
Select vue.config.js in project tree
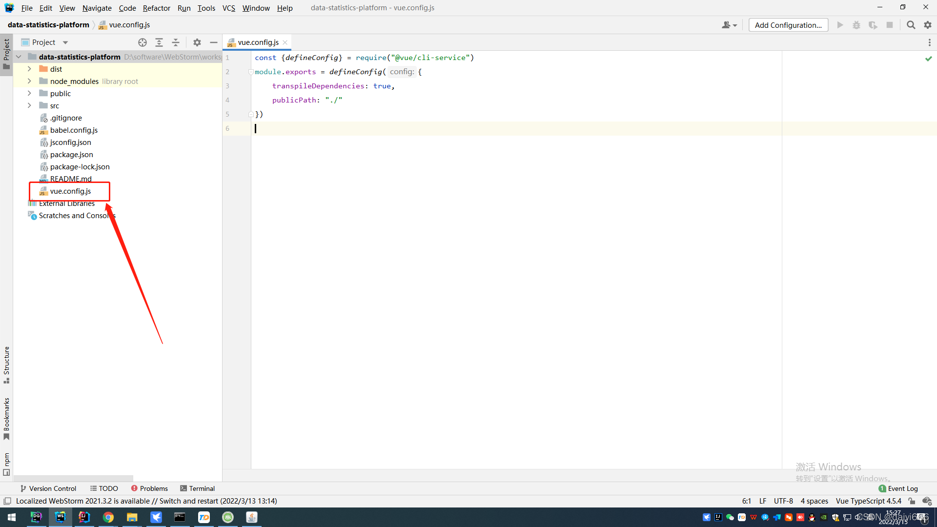pos(70,191)
